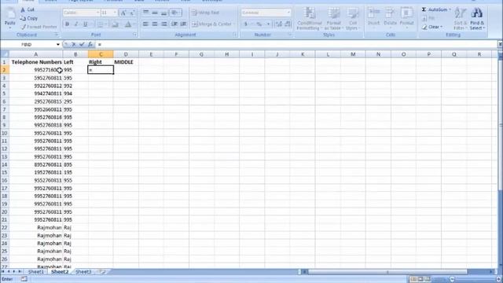Open the Name Box function dropdown arrow
The image size is (503, 283).
tap(57, 45)
